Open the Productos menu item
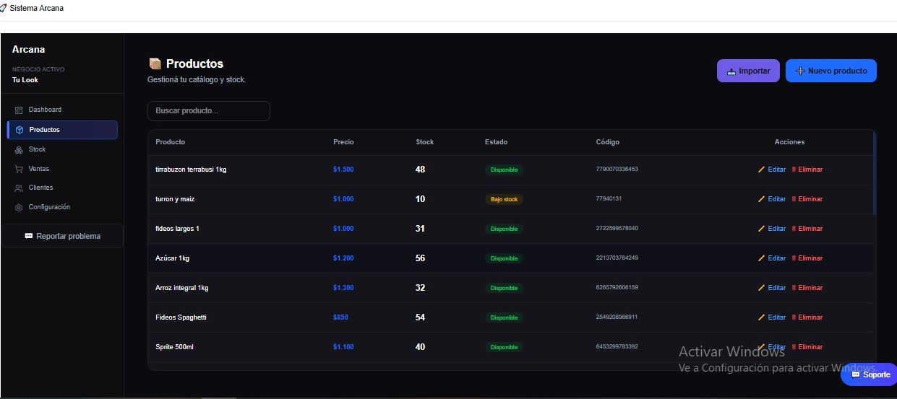The height and width of the screenshot is (399, 897). pyautogui.click(x=62, y=130)
